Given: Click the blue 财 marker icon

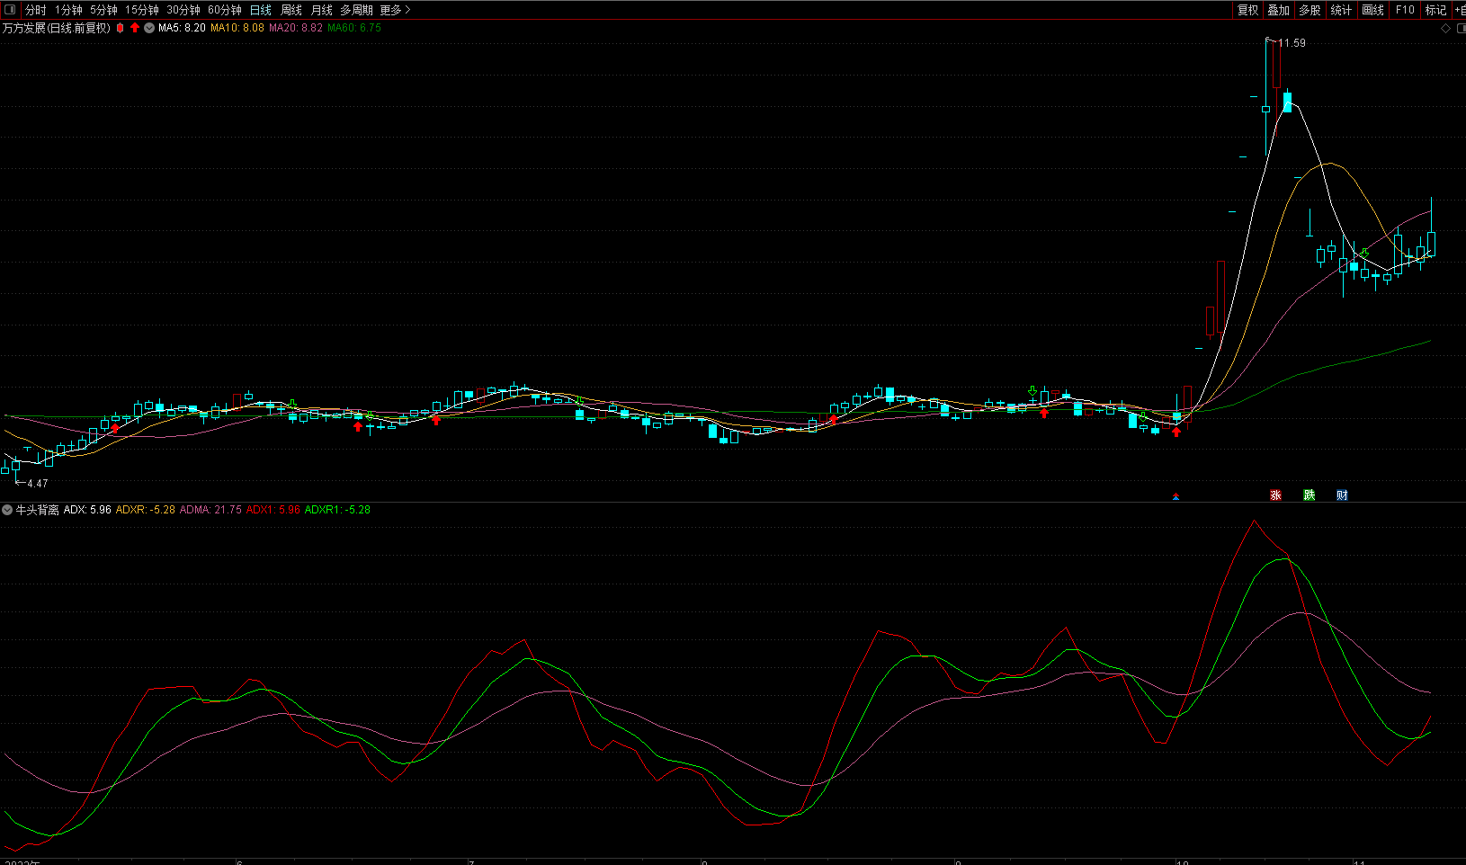Looking at the screenshot, I should [1342, 495].
